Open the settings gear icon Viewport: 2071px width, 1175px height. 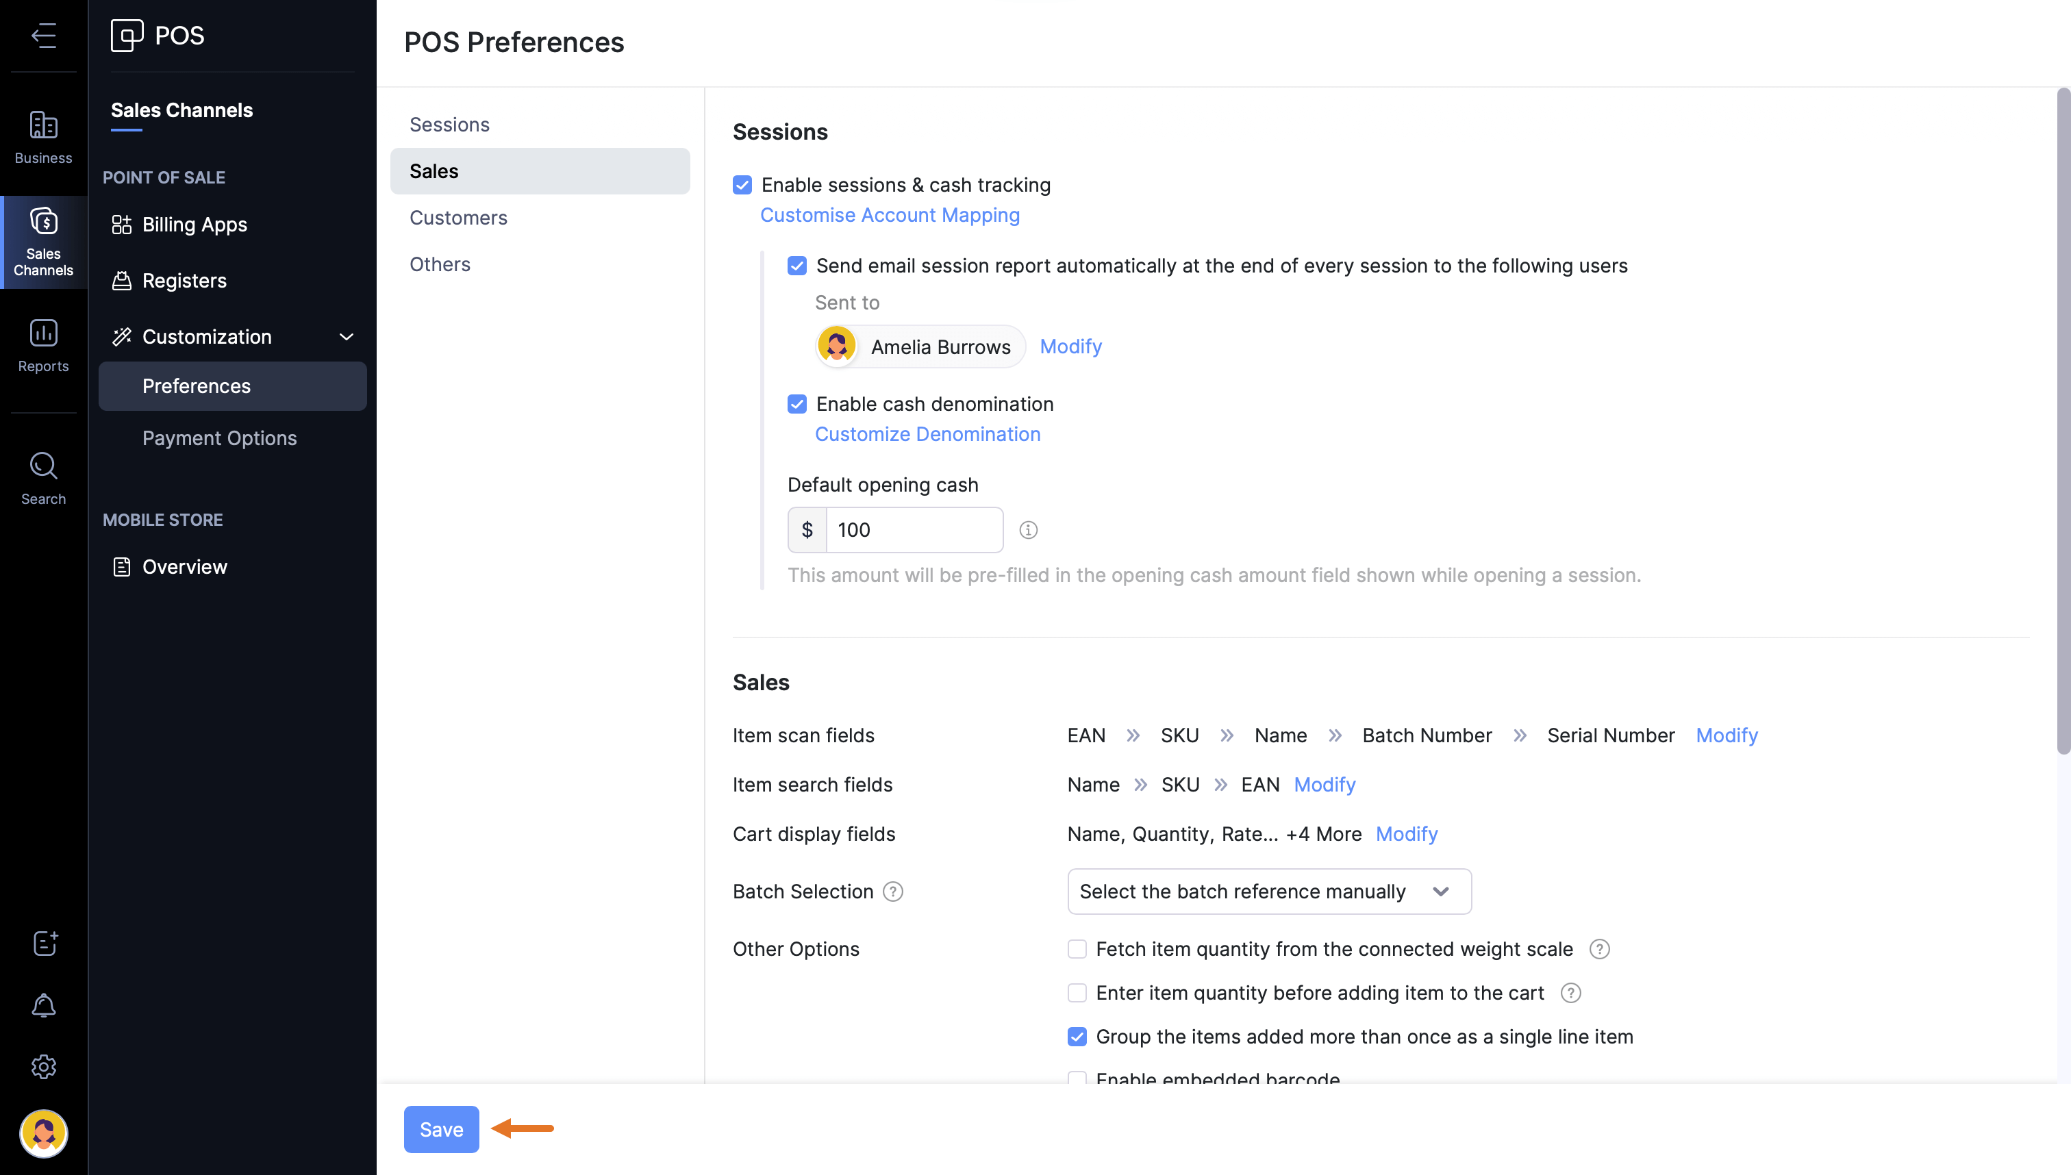pos(44,1067)
